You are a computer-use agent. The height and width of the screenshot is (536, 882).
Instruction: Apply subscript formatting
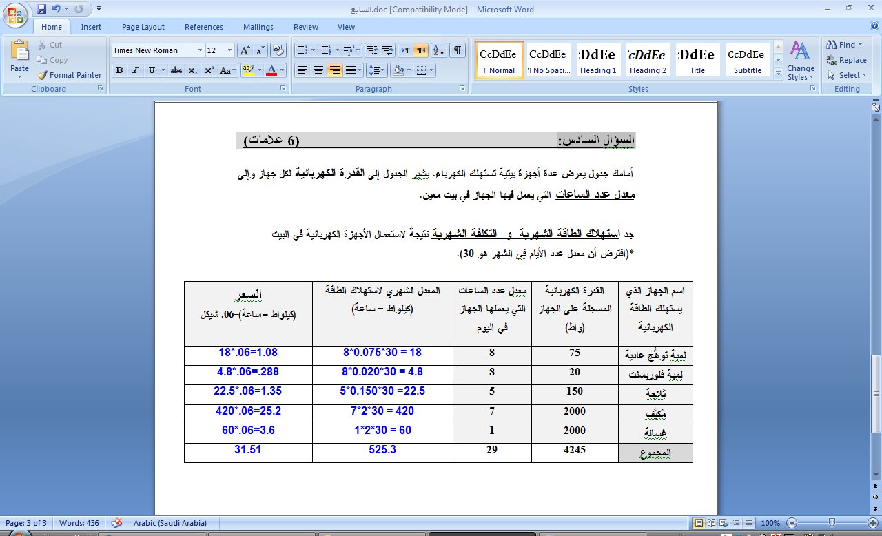click(192, 70)
